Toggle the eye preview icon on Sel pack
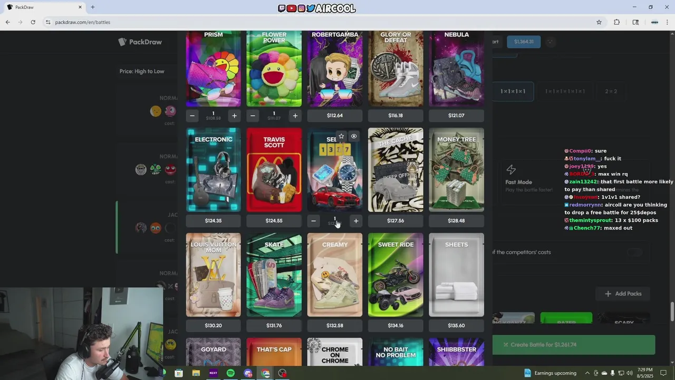This screenshot has height=380, width=675. pyautogui.click(x=354, y=136)
